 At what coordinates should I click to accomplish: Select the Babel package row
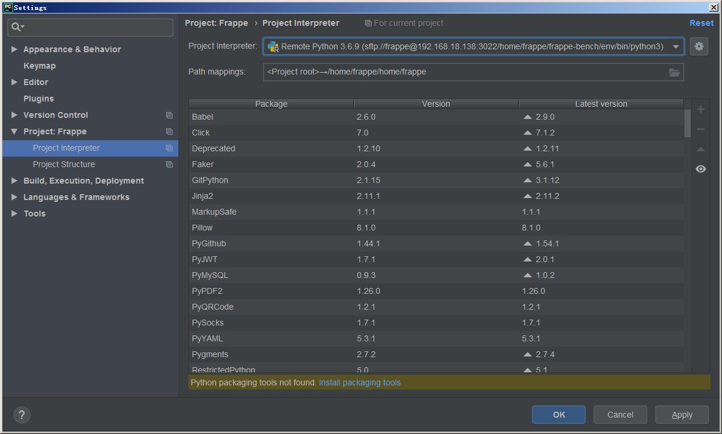coord(436,117)
